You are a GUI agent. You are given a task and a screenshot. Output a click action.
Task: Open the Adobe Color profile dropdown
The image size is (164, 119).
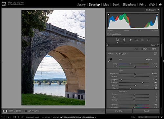point(121,54)
